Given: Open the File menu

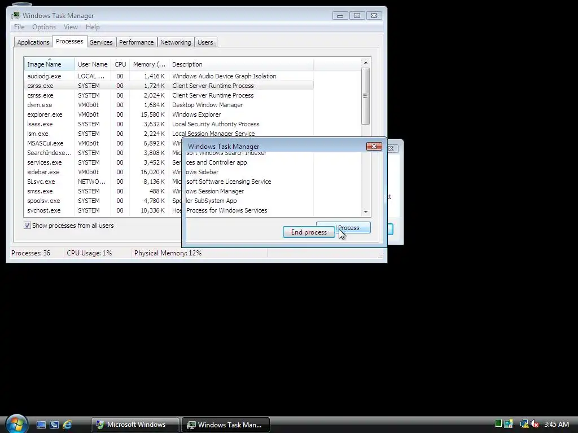Looking at the screenshot, I should tap(19, 27).
